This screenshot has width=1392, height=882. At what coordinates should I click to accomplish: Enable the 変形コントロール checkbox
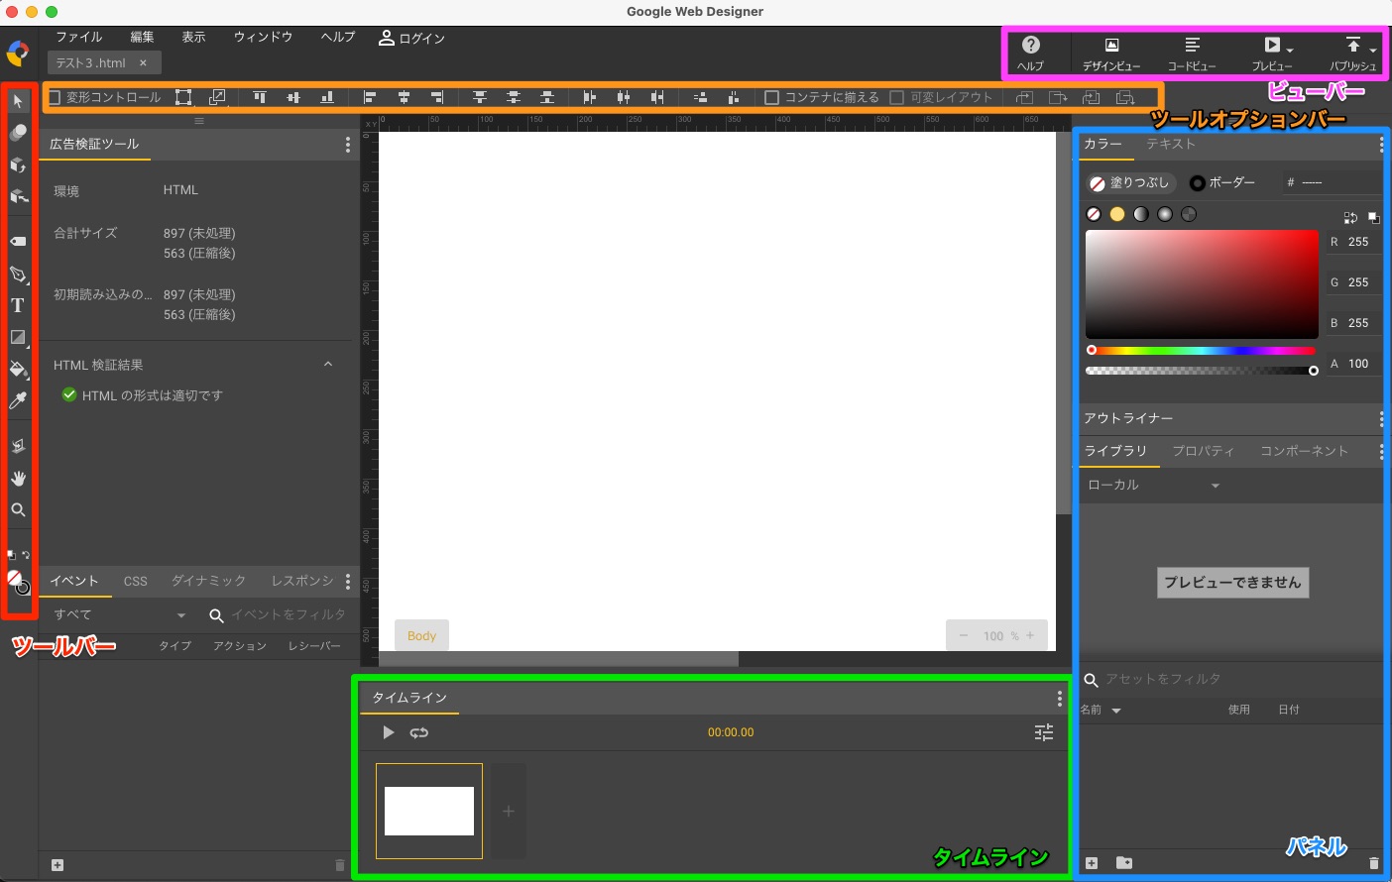coord(56,97)
